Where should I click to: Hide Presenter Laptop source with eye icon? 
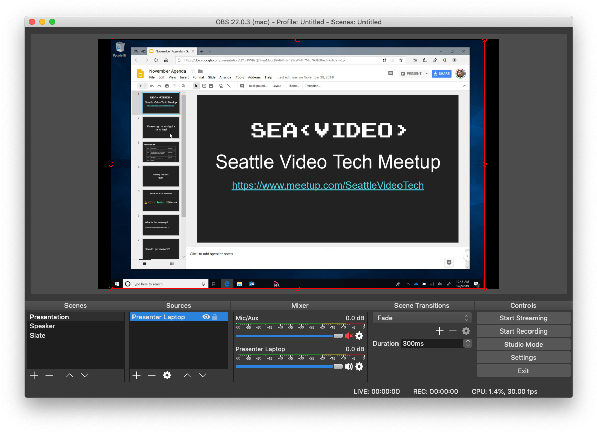point(206,317)
